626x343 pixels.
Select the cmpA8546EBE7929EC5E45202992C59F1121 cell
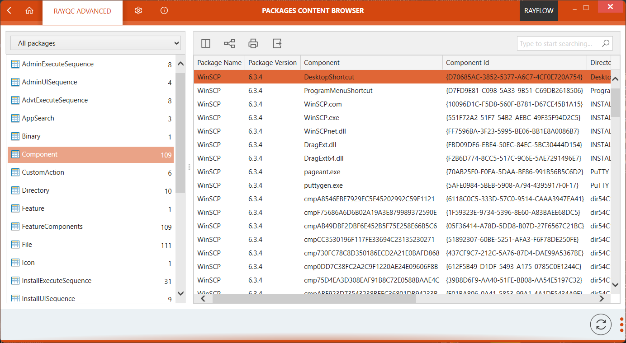(371, 199)
